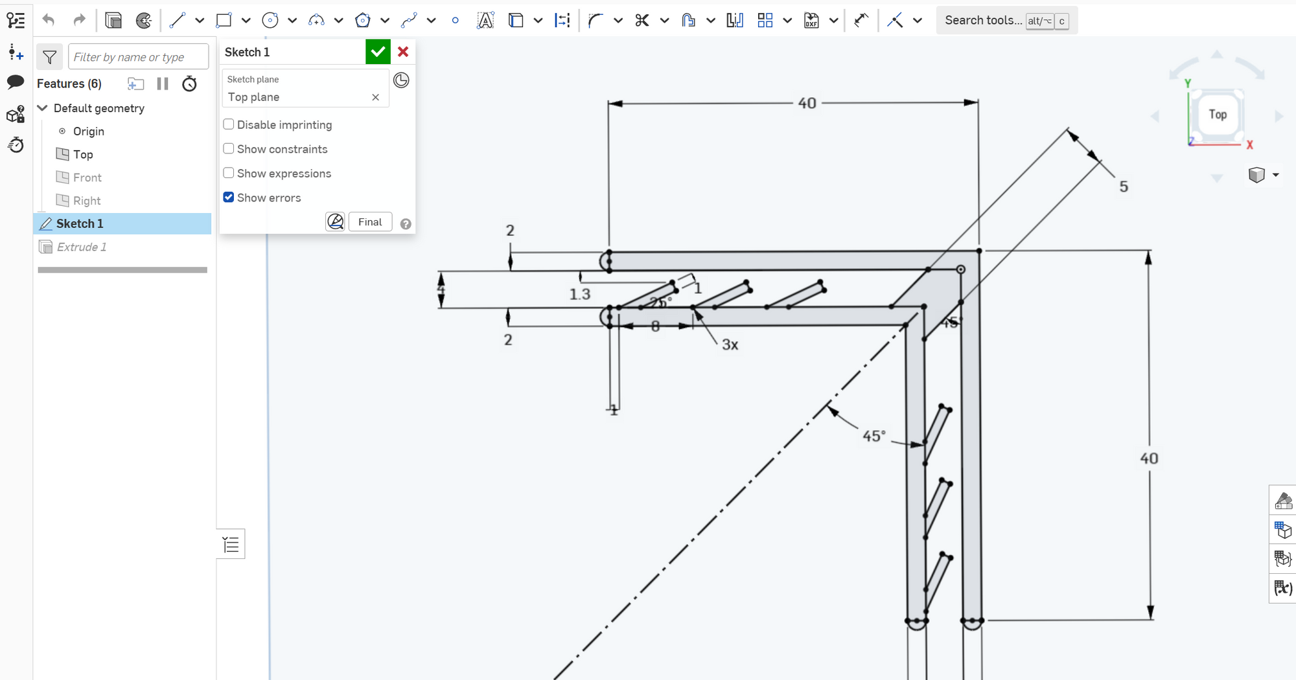Screen dimensions: 1296x680
Task: Select the Trim scissors tool
Action: pos(642,21)
